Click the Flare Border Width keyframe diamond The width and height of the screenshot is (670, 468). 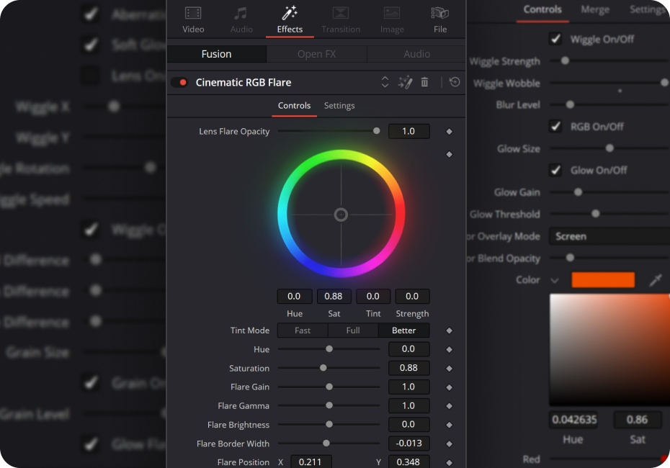(x=449, y=444)
